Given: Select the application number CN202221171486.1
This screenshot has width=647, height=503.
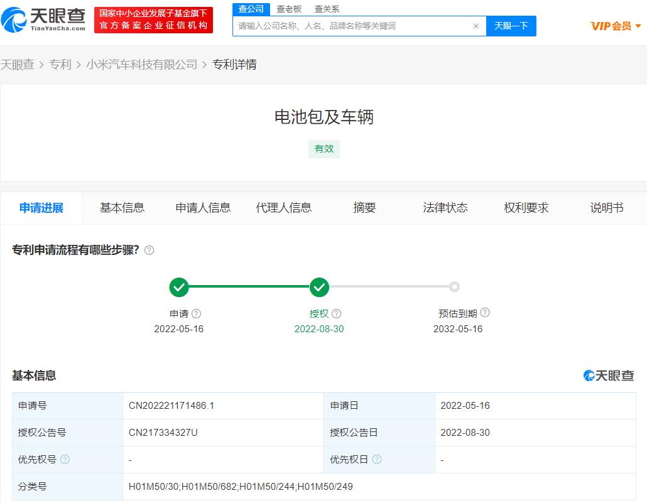Looking at the screenshot, I should (171, 406).
